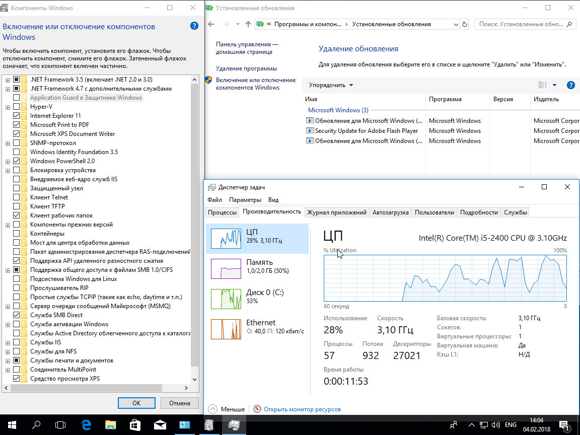Click the ОК button in Windows Features
This screenshot has width=580, height=435.
pyautogui.click(x=136, y=403)
